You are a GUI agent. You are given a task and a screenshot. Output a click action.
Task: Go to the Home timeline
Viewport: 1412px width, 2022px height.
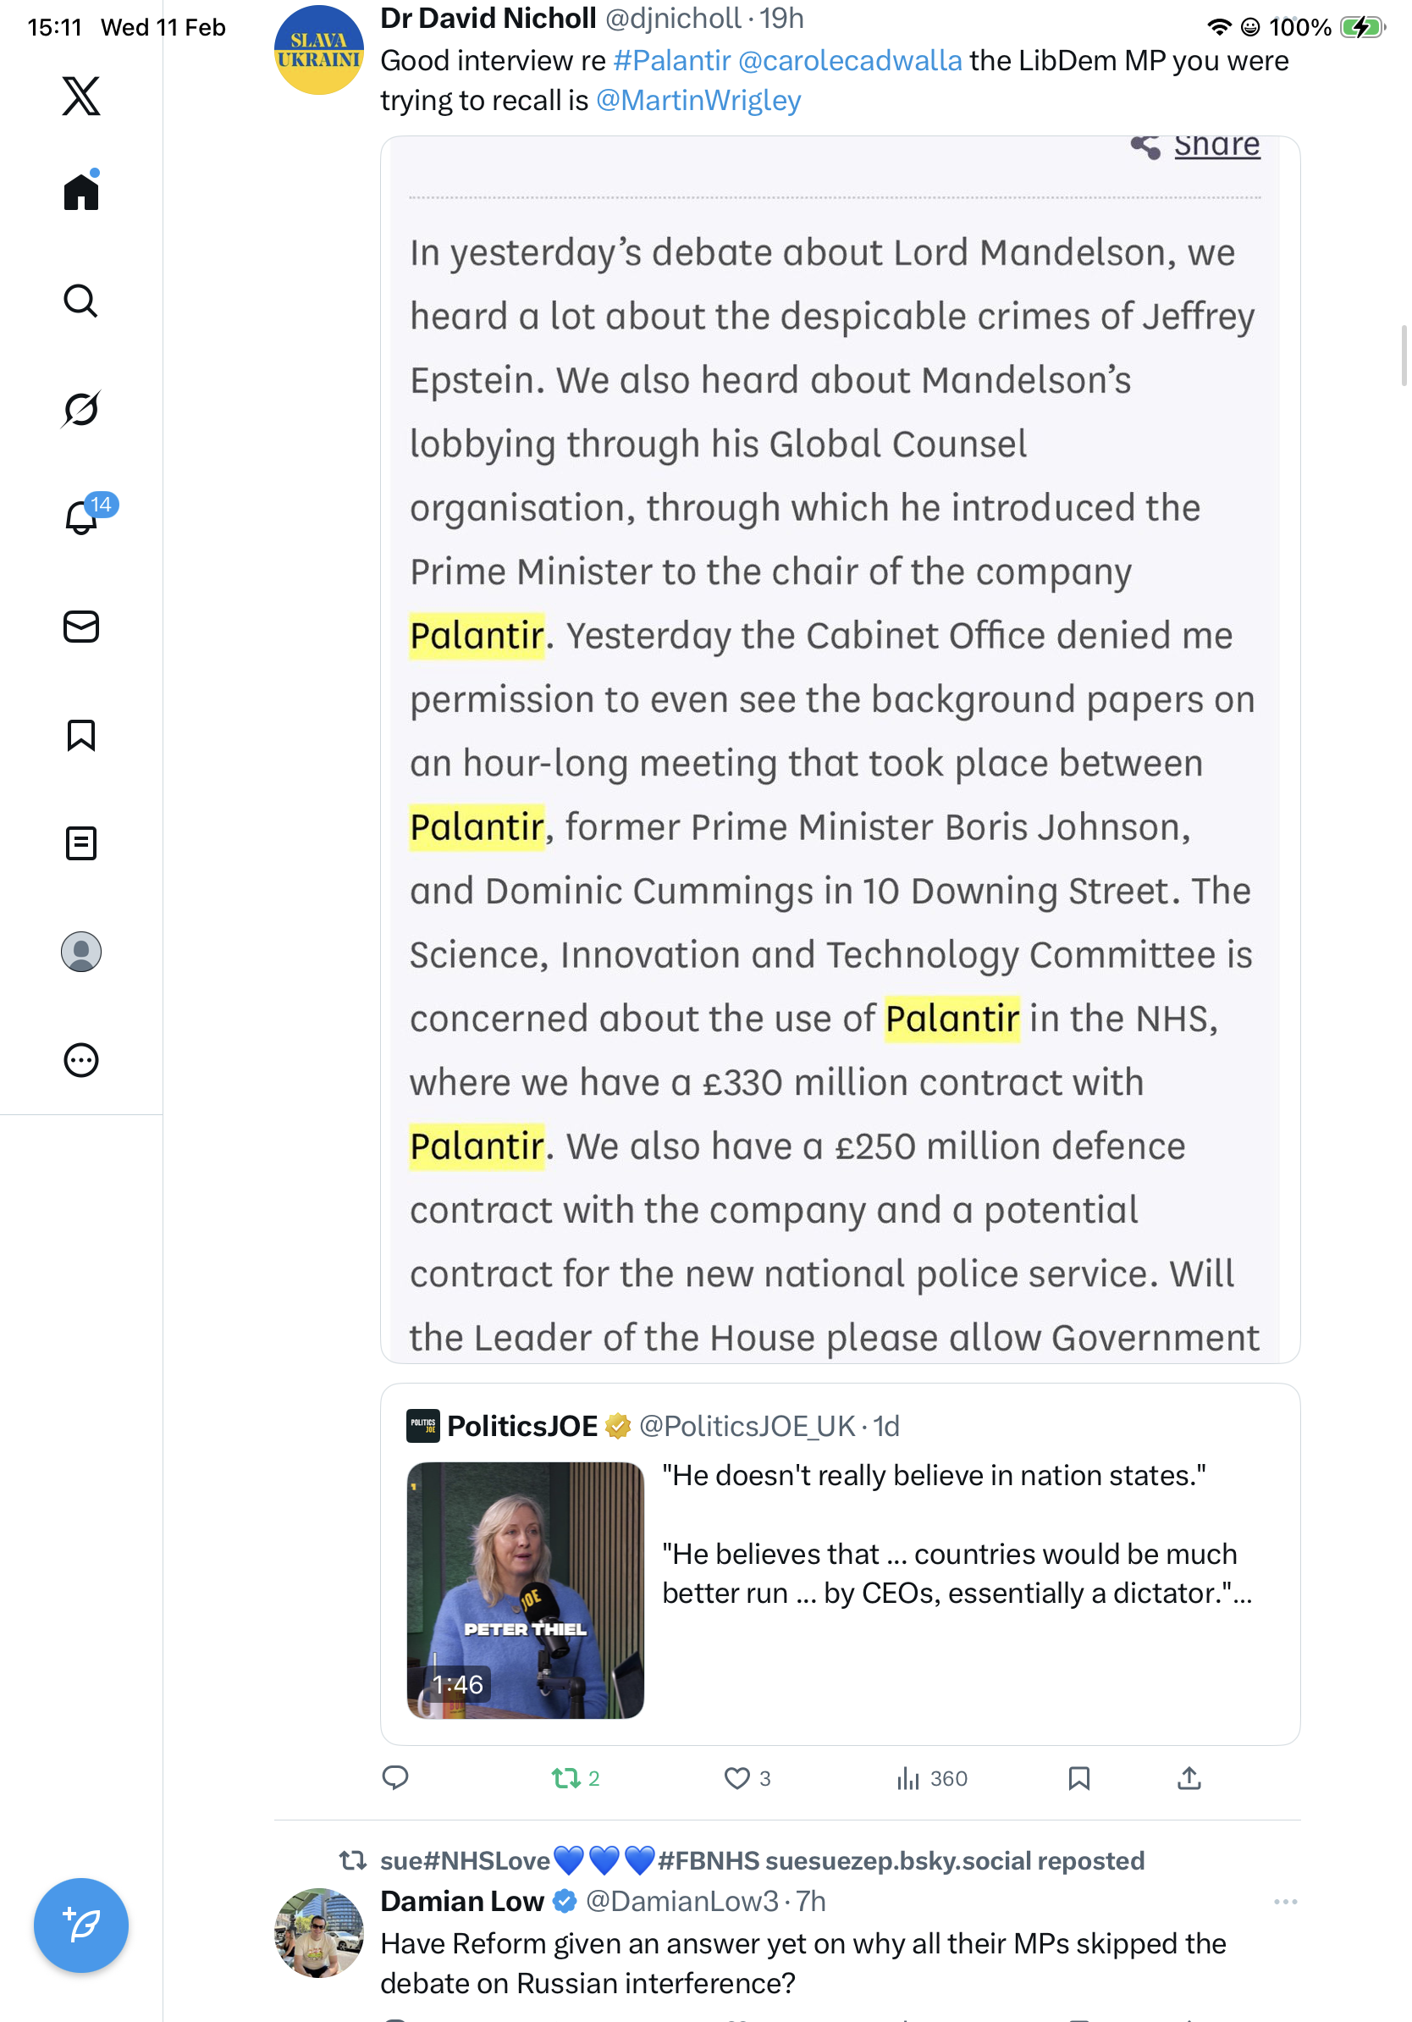(x=81, y=191)
